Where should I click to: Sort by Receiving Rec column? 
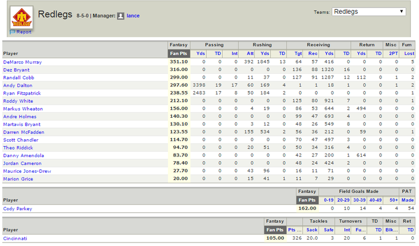coord(313,54)
